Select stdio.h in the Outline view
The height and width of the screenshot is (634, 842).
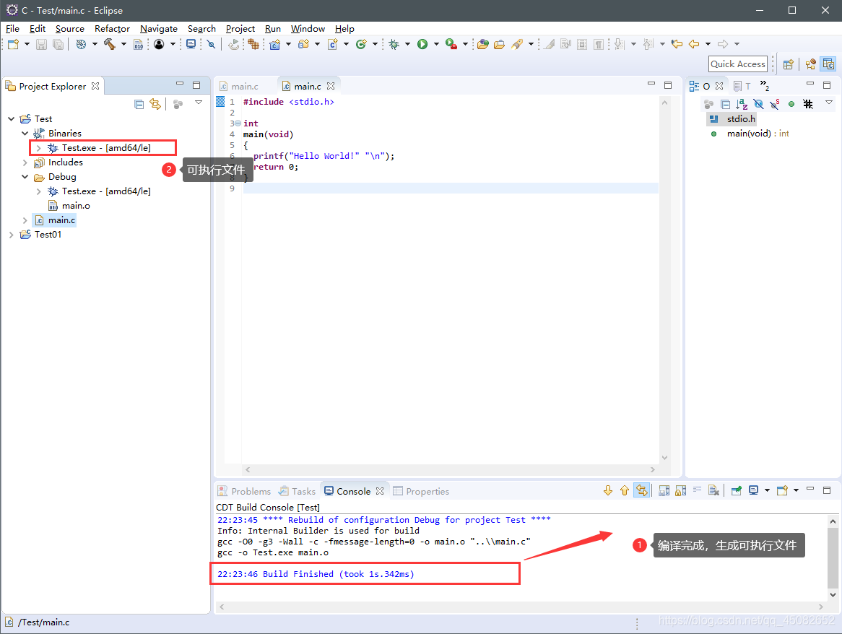pos(732,118)
